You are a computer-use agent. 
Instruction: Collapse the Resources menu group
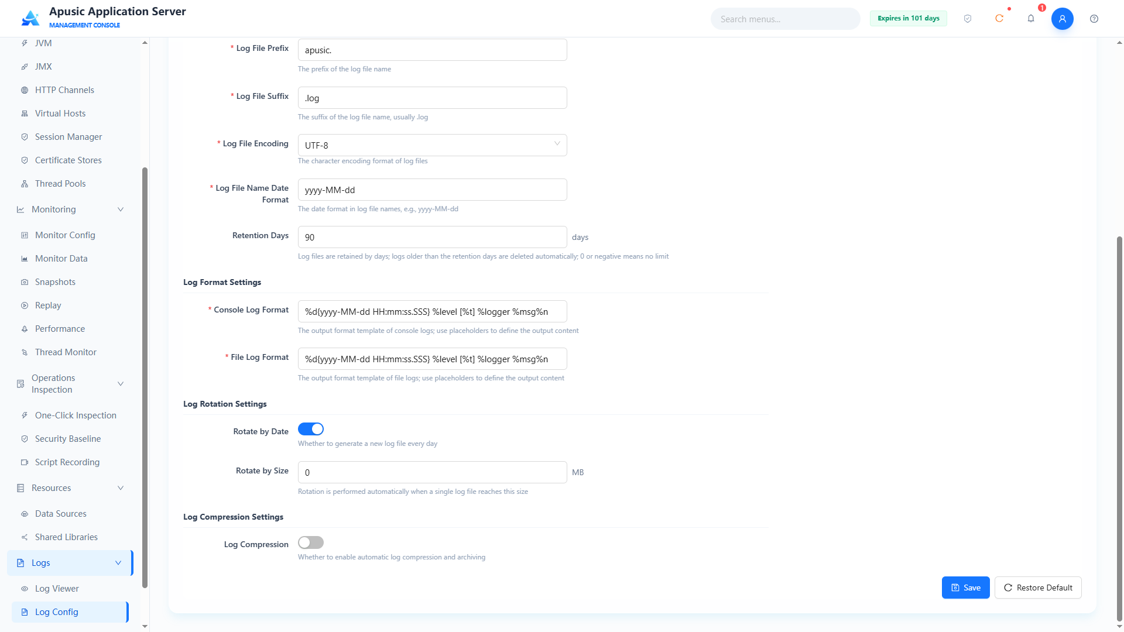[x=121, y=488]
